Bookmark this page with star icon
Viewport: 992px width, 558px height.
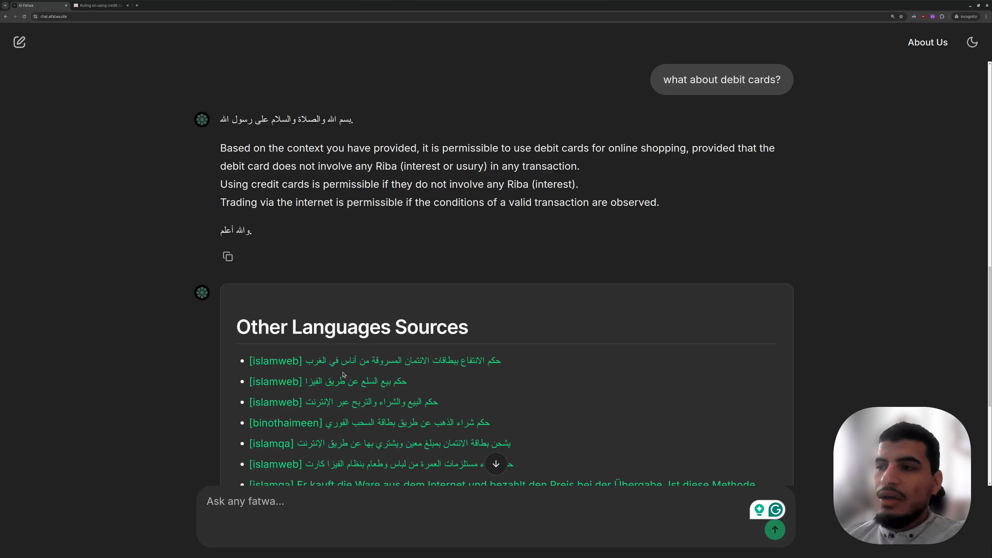click(x=901, y=17)
